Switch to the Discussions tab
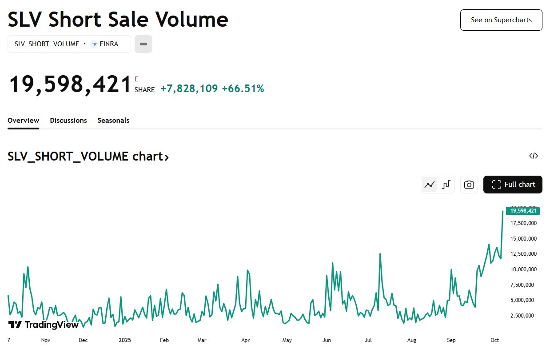Image resolution: width=550 pixels, height=358 pixels. click(68, 121)
